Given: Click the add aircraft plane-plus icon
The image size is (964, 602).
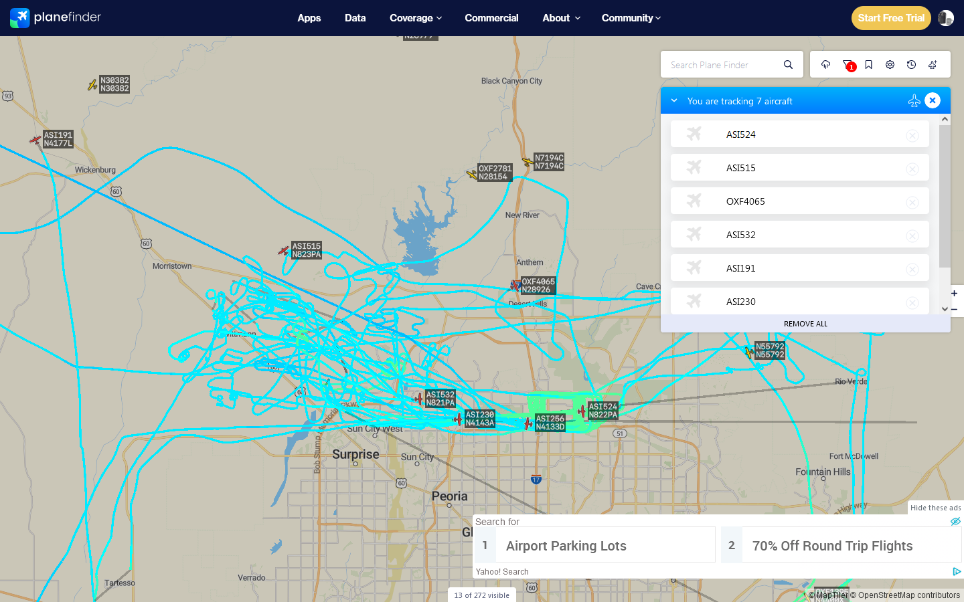Looking at the screenshot, I should 933,65.
